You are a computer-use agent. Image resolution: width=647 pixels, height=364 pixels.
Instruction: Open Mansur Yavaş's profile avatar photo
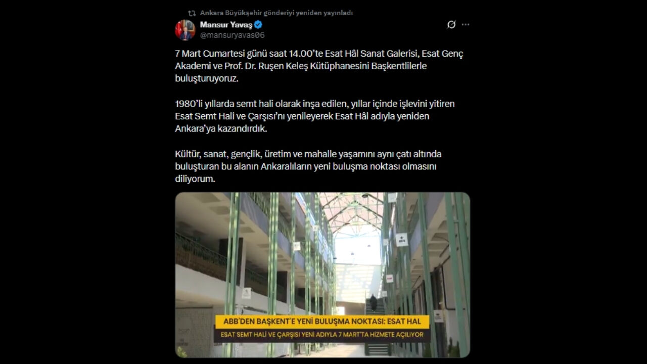point(185,30)
